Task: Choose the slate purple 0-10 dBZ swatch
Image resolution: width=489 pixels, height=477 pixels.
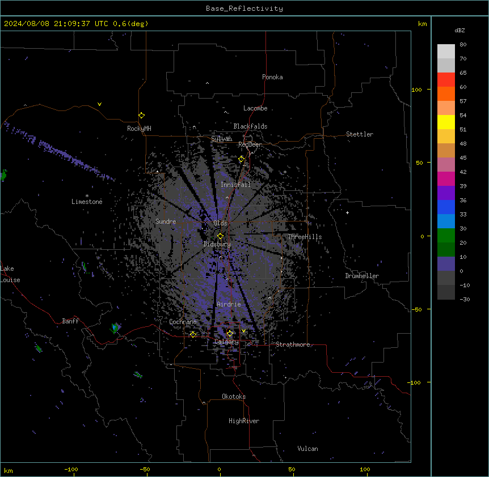Action: coord(446,263)
